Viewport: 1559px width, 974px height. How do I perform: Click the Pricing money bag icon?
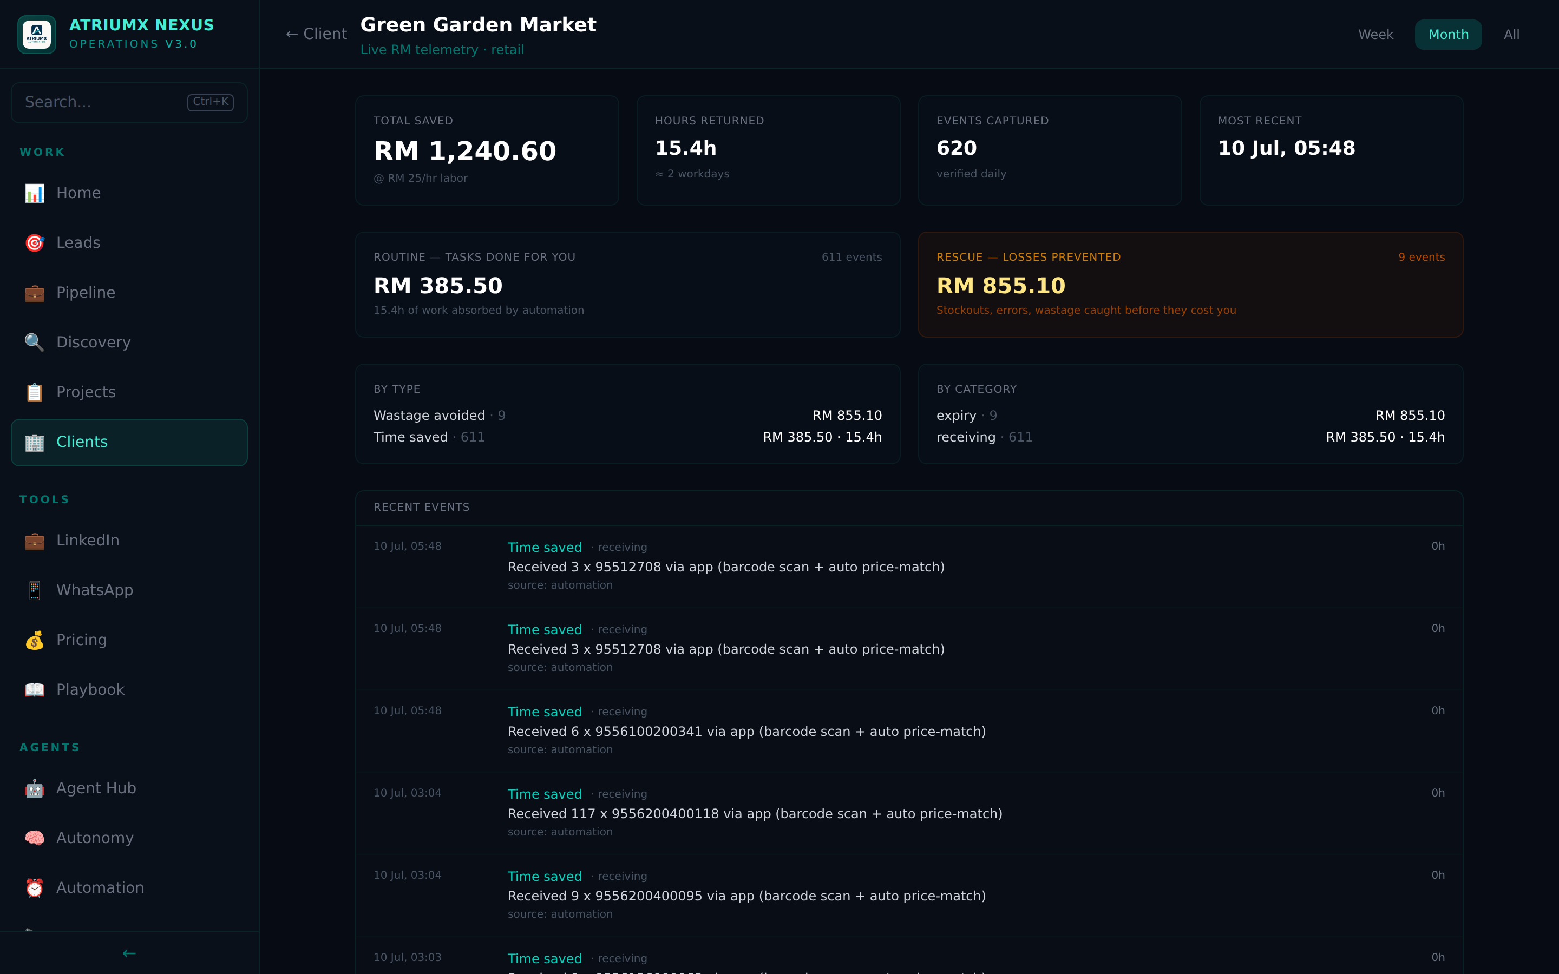tap(34, 640)
